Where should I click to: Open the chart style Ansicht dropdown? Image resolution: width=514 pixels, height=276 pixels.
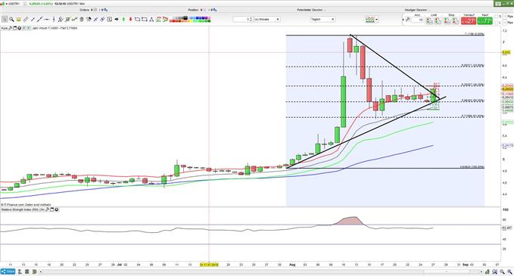372,20
